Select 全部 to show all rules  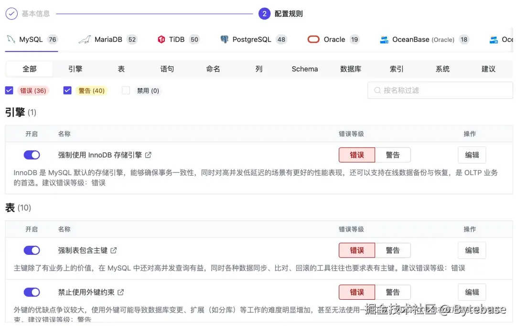(x=29, y=69)
